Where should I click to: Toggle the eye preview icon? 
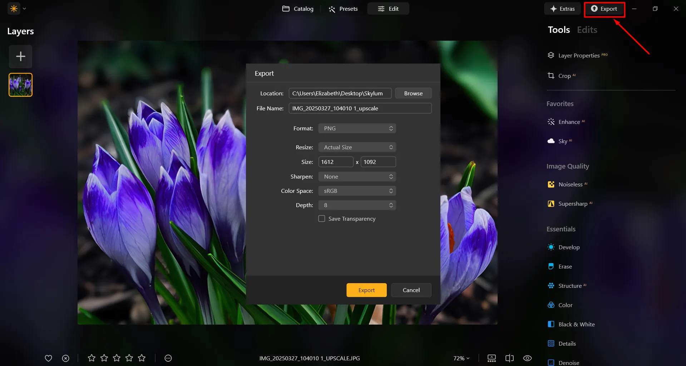pyautogui.click(x=527, y=358)
